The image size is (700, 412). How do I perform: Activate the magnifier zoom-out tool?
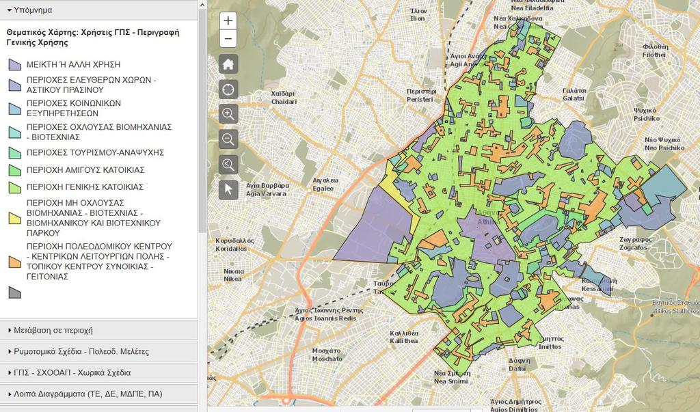tap(228, 139)
